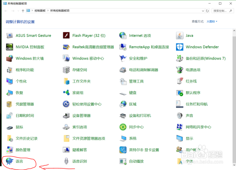Launch NVIDIA 控制面板 icon
Screen dimensions: 236x170
9,47
